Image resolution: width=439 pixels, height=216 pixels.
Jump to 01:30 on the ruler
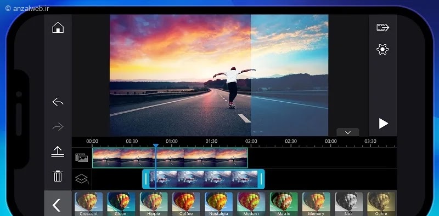211,141
